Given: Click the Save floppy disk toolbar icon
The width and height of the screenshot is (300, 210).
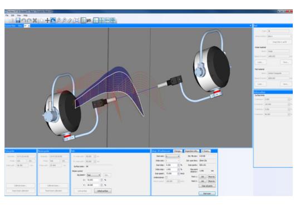Looking at the screenshot, I should click(18, 20).
